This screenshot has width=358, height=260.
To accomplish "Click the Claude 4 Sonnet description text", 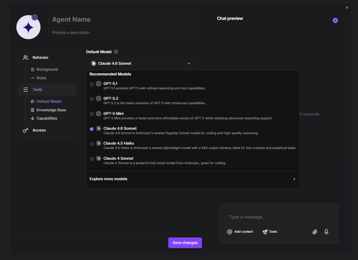I will [165, 163].
